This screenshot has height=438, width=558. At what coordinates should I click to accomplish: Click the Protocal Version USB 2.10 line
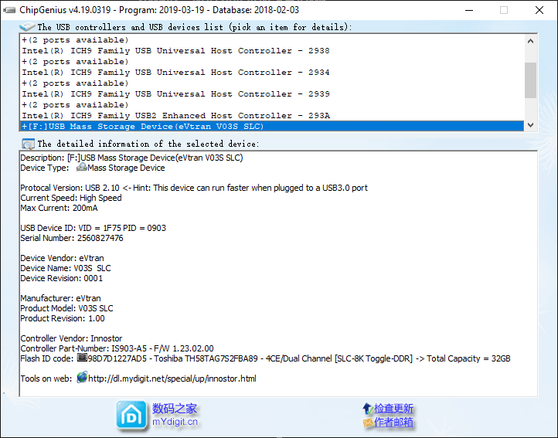[x=194, y=188]
